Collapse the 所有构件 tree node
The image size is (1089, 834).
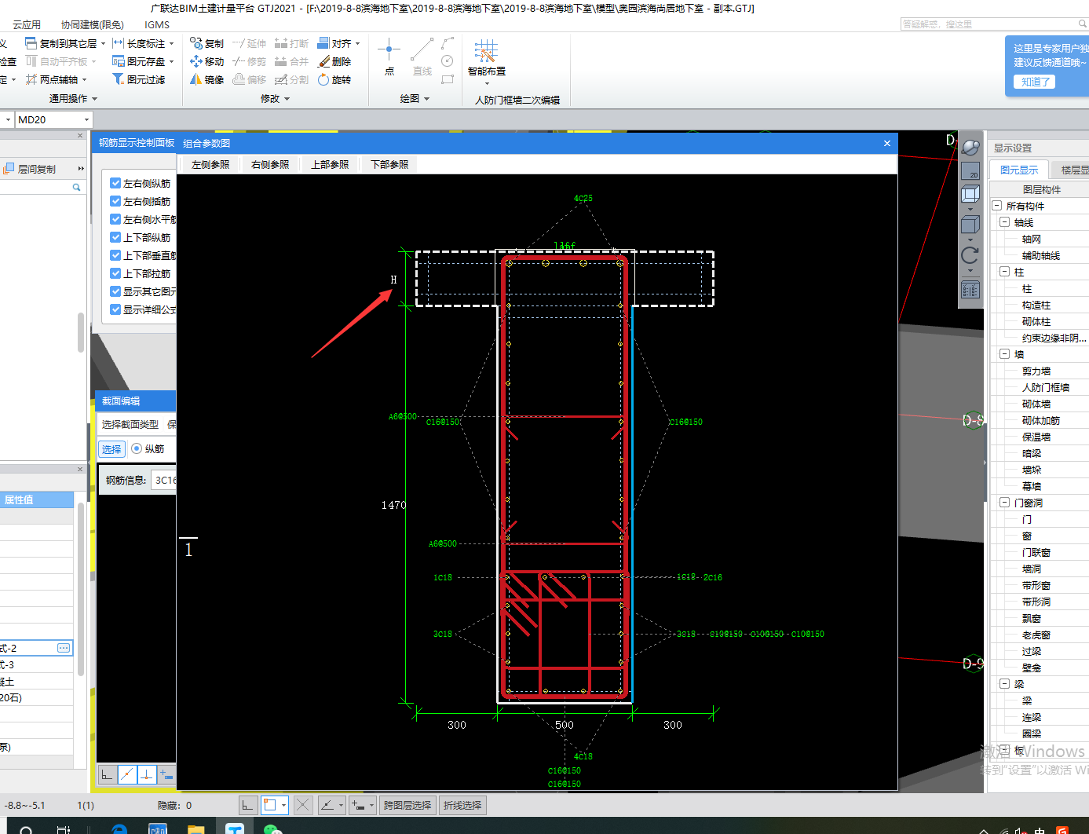(996, 206)
